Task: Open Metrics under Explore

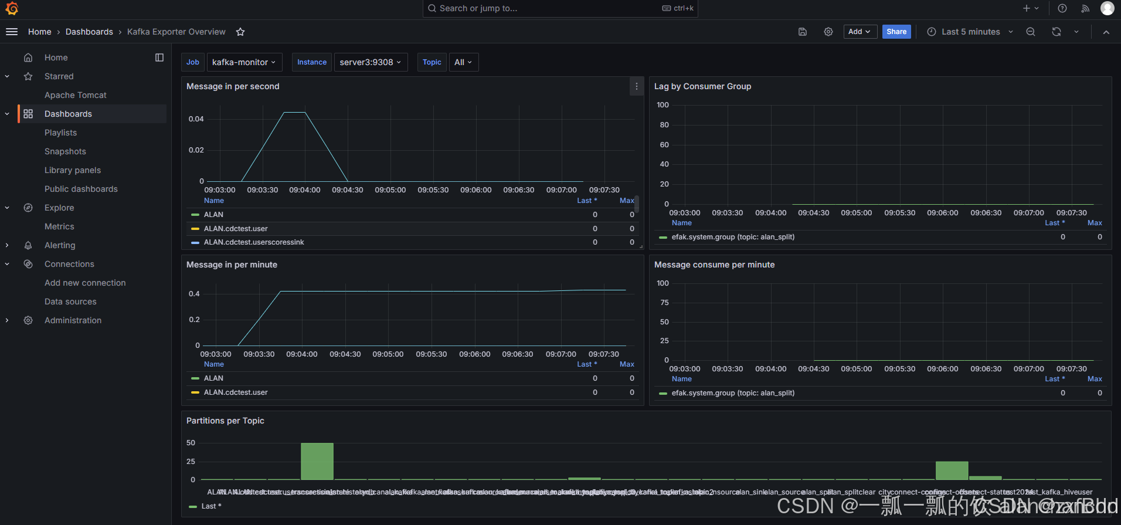Action: click(59, 226)
